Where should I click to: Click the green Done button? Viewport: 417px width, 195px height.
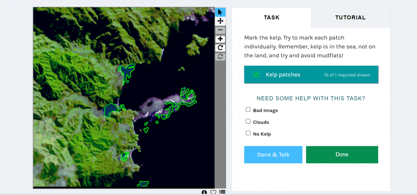tap(342, 155)
